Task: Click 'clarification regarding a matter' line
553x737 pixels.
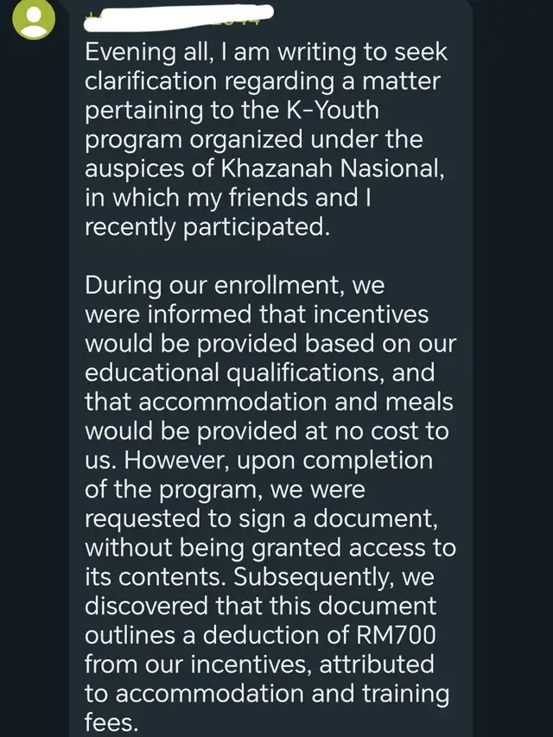Action: [263, 81]
